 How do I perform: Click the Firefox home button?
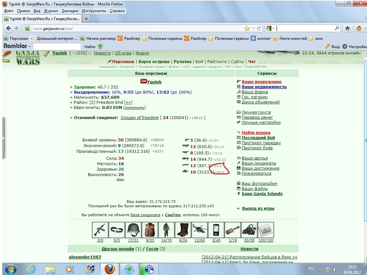point(348,28)
